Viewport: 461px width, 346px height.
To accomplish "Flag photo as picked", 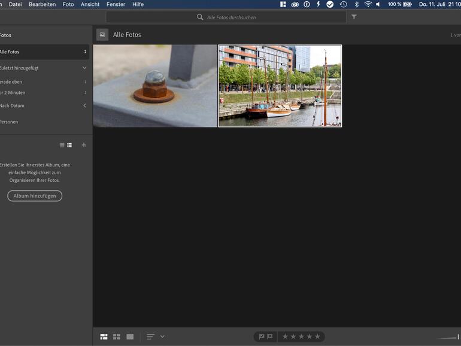I will click(x=262, y=336).
